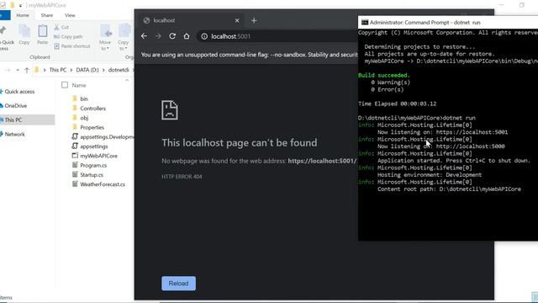The image size is (538, 303).
Task: Select the bin folder
Action: point(84,99)
